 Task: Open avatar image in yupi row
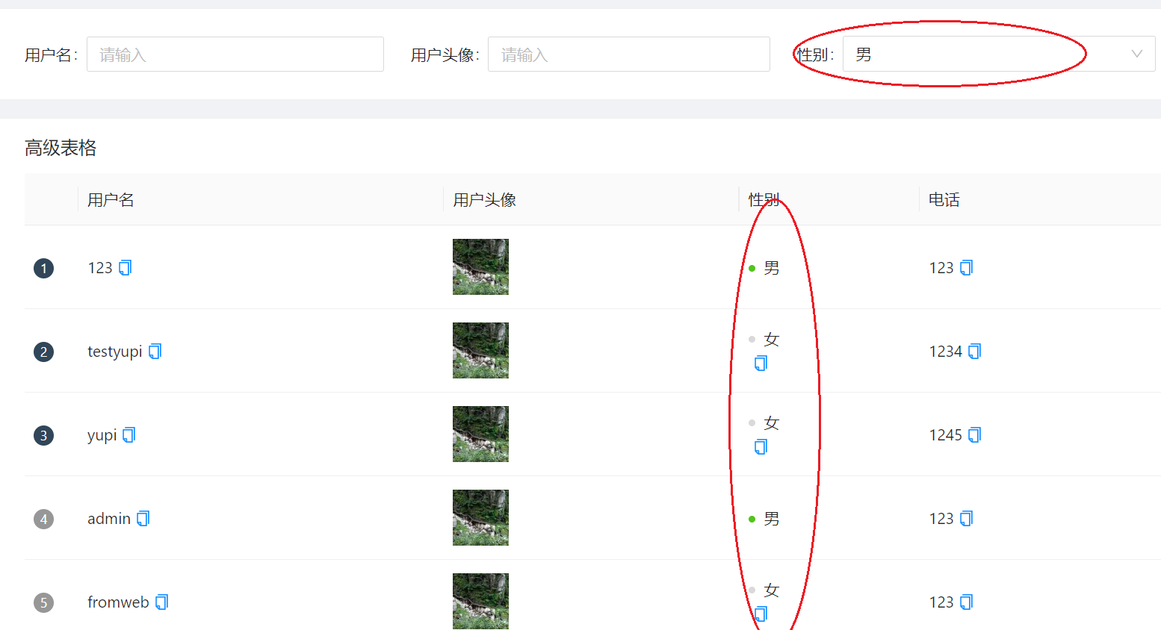click(480, 434)
